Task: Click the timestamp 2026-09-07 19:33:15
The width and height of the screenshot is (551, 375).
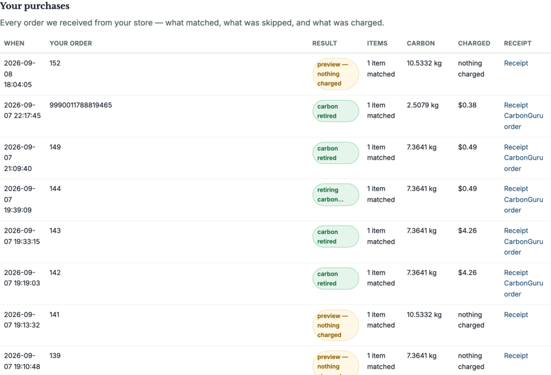Action: [x=22, y=236]
